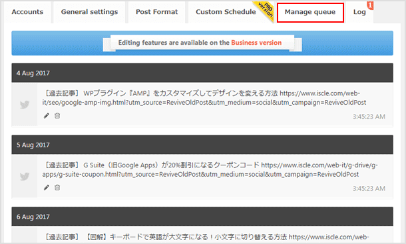Click the Log notification badge
406x244 pixels.
click(x=370, y=5)
